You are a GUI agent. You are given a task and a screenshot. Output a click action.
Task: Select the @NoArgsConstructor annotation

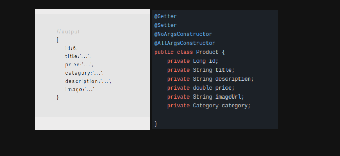pos(183,34)
